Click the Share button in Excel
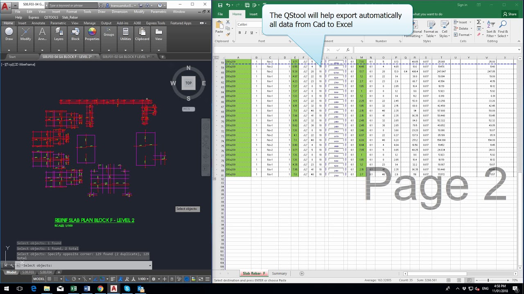 (x=509, y=14)
